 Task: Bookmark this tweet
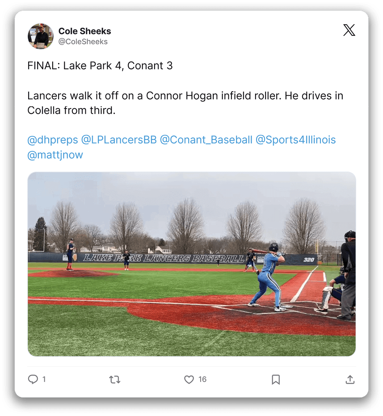[x=276, y=380]
